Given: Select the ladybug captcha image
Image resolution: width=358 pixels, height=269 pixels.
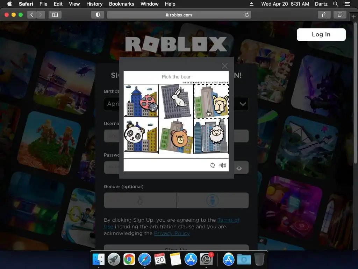Looking at the screenshot, I should [x=141, y=101].
